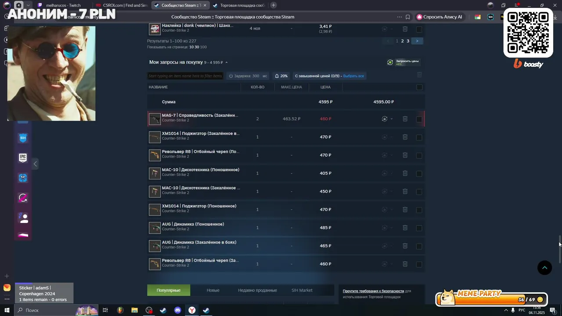The width and height of the screenshot is (562, 316).
Task: Show 30 results per page
Action: tap(197, 47)
